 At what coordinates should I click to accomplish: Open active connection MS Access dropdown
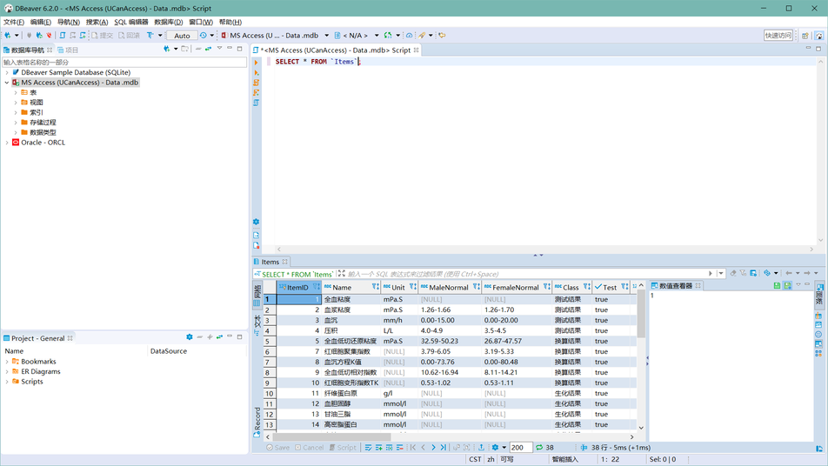tap(327, 36)
